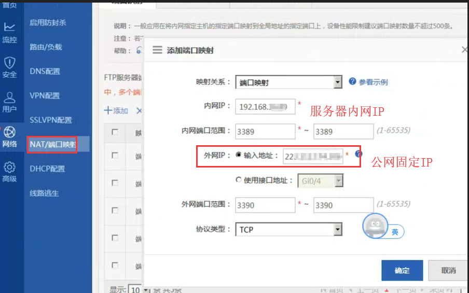Expand the 映射关系 dropdown
This screenshot has height=293, width=469.
[338, 82]
